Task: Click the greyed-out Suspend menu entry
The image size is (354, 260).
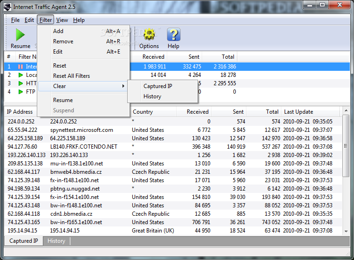Action: (84, 110)
